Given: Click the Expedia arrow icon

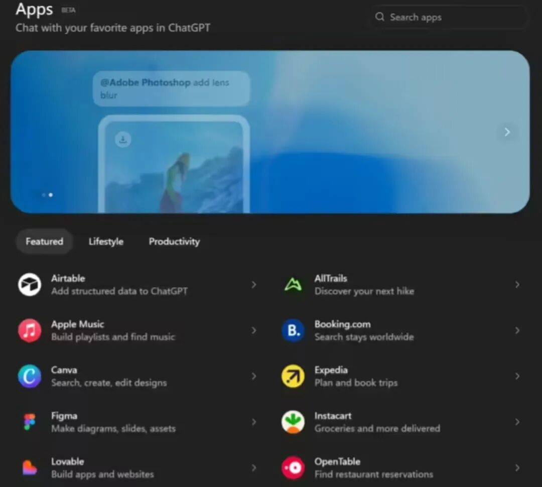Looking at the screenshot, I should [x=293, y=377].
